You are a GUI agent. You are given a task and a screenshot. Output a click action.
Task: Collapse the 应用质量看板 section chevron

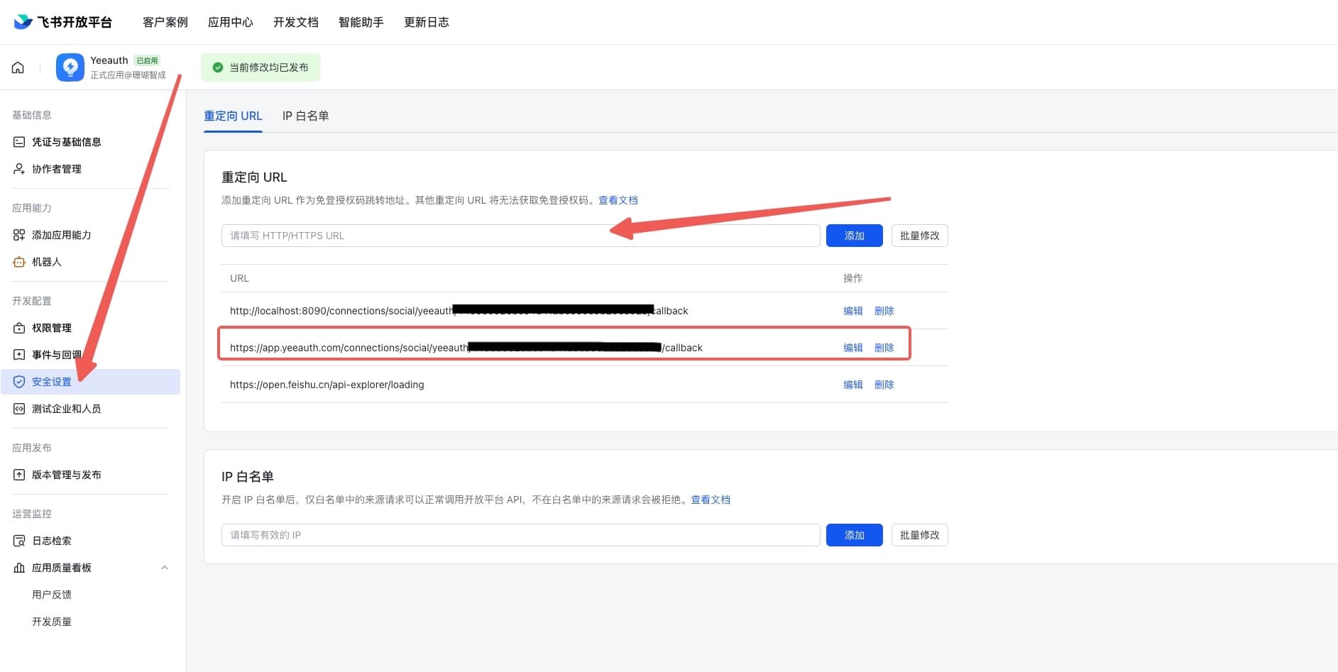(x=165, y=568)
